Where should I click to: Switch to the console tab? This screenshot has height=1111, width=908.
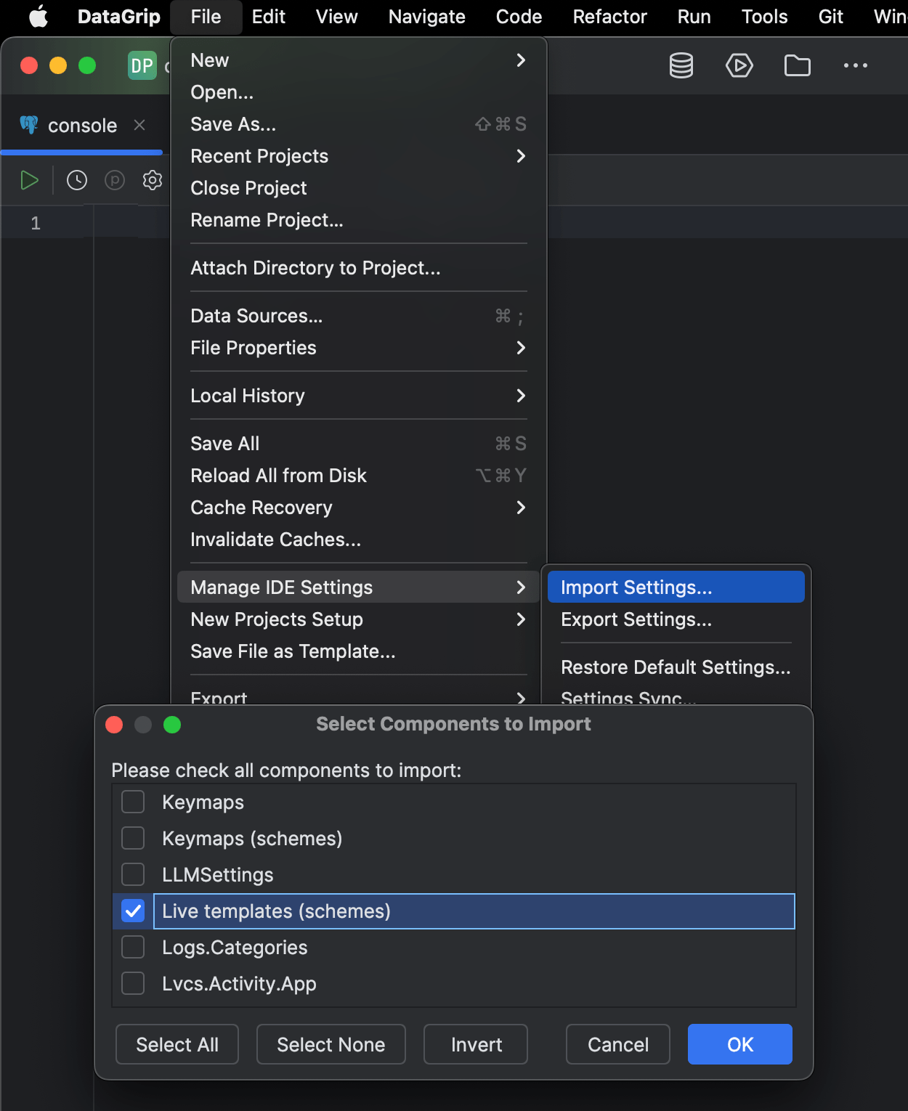[82, 126]
